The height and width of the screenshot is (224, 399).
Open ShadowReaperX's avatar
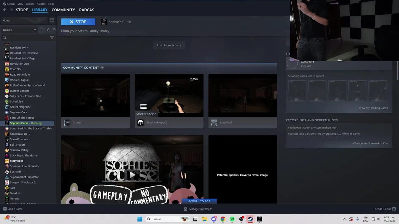coord(141,123)
